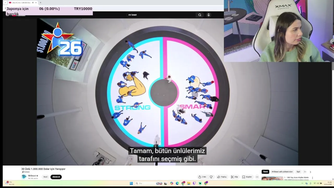Click the YouTube search magnifier button
Image resolution: width=334 pixels, height=188 pixels.
[200, 15]
